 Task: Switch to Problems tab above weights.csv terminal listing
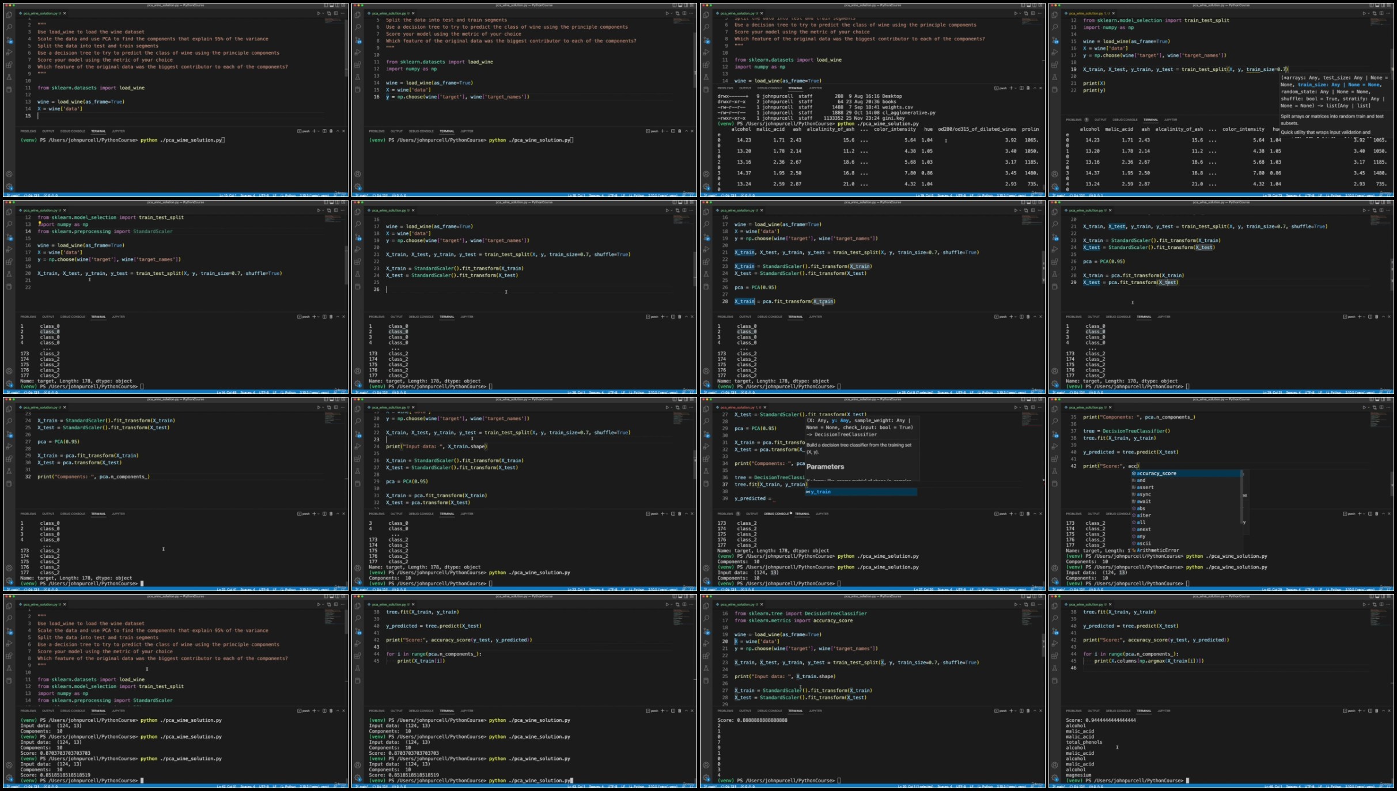coord(725,88)
